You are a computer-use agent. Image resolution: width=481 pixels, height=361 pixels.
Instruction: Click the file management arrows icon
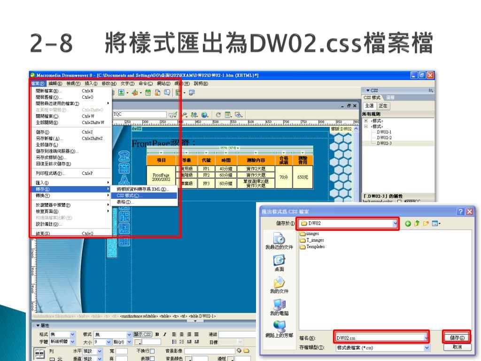tap(194, 115)
